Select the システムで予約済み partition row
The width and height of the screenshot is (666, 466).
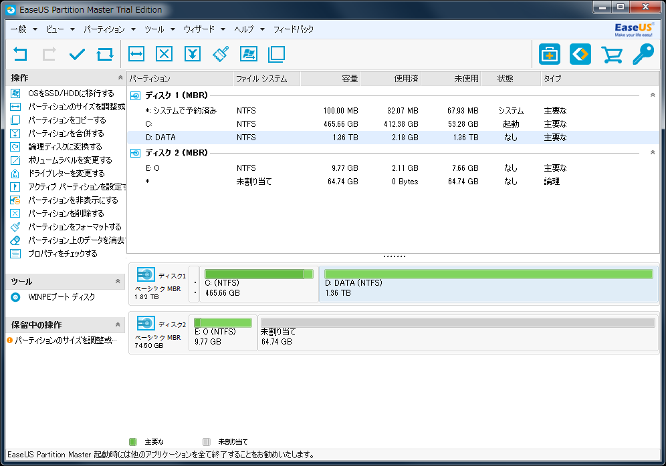393,111
